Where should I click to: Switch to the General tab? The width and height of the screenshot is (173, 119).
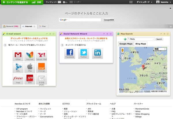[x=11, y=26]
